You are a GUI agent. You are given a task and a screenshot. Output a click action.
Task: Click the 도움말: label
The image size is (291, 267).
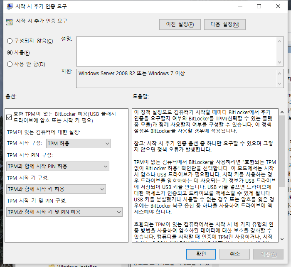[141, 96]
